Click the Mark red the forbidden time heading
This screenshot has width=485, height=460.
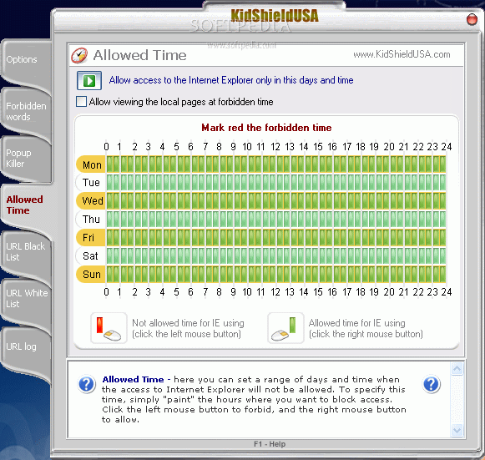[x=266, y=128]
